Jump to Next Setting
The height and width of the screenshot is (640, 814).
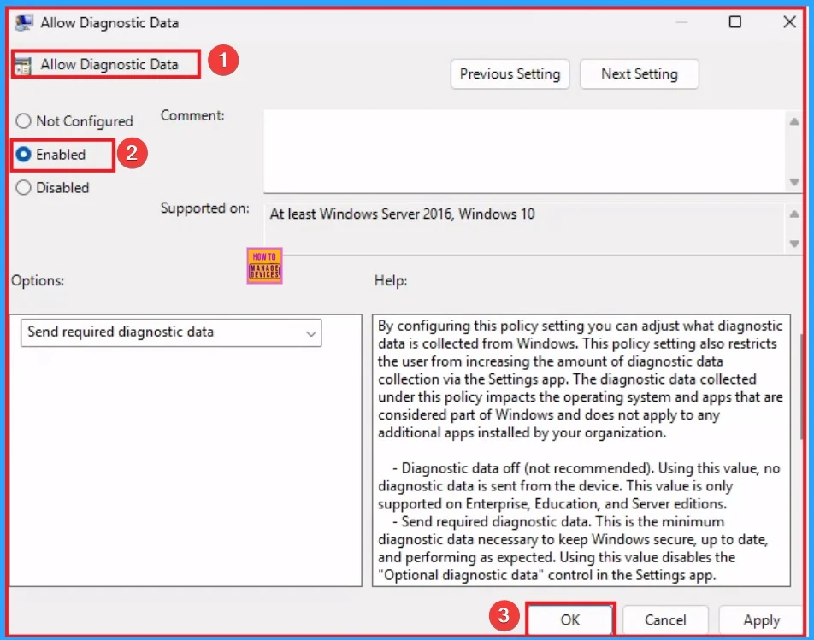click(639, 74)
